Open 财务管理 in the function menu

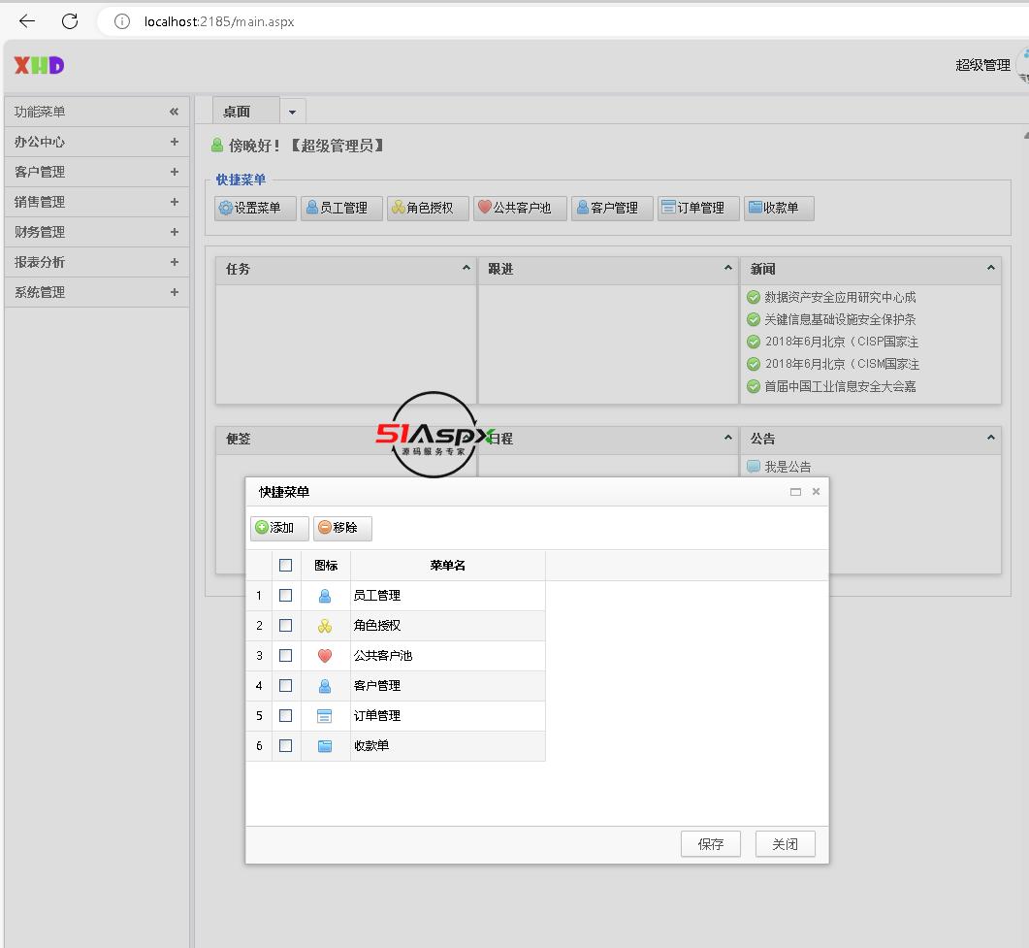coord(40,232)
